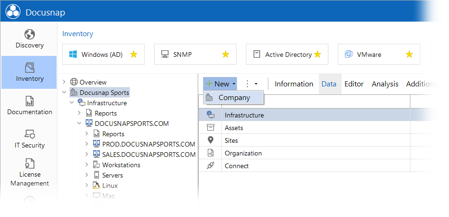This screenshot has height=217, width=449.
Task: Select Servers in the tree
Action: click(x=113, y=175)
